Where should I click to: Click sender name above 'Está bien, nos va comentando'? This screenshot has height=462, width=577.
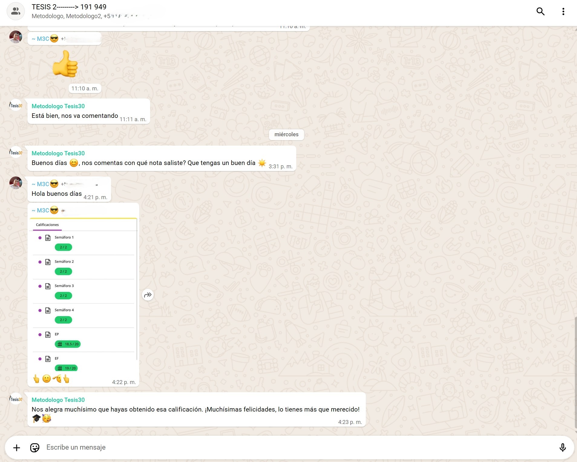[x=58, y=106]
